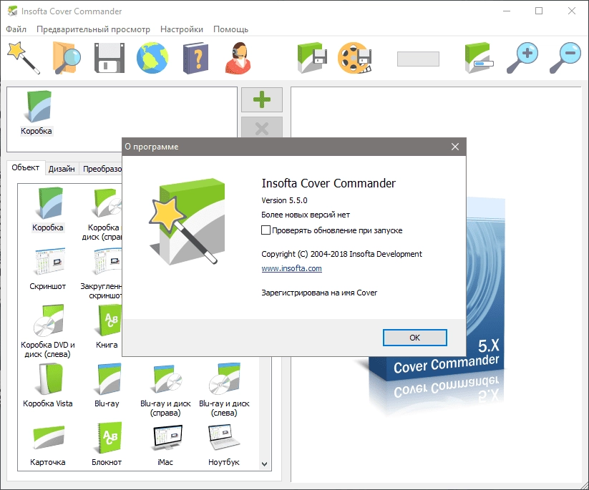Choose the Скриншот object type
Viewport: 589px width, 490px height.
click(x=48, y=269)
